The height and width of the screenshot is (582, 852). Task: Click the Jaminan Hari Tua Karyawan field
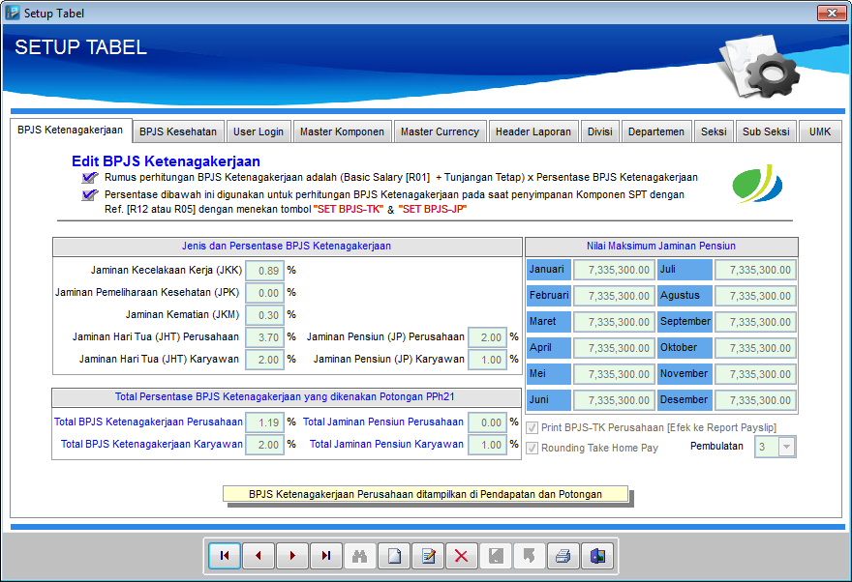tap(264, 360)
